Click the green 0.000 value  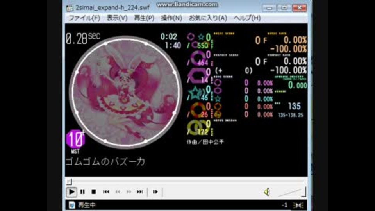pos(298,85)
